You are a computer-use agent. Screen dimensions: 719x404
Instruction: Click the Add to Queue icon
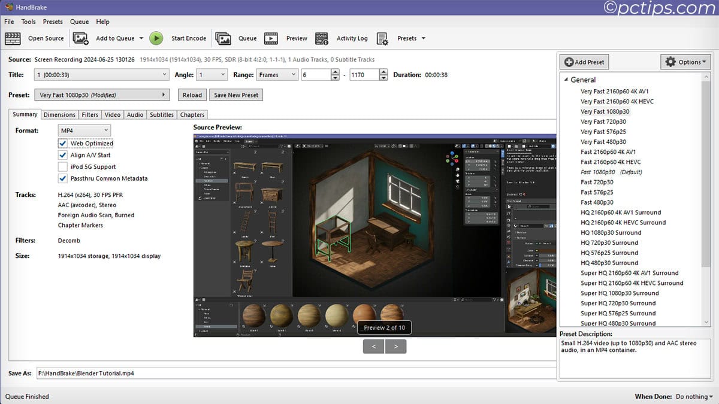click(x=80, y=38)
